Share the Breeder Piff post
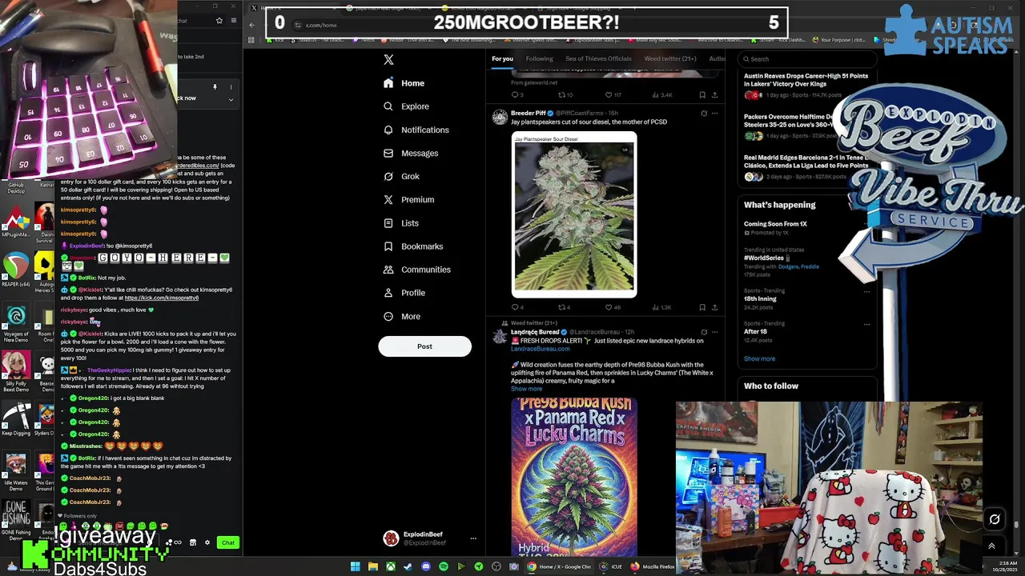1025x576 pixels. pos(714,307)
